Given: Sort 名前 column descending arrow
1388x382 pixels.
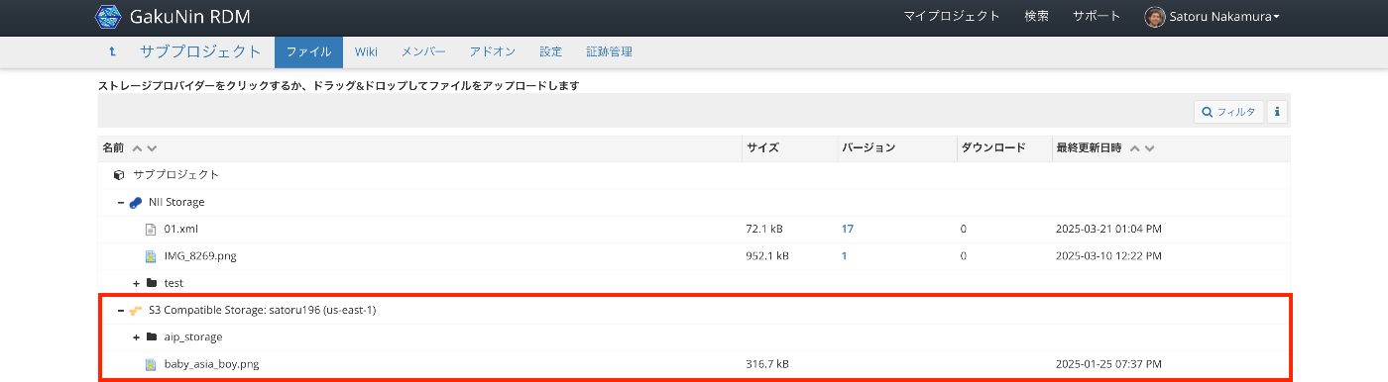Looking at the screenshot, I should 152,148.
